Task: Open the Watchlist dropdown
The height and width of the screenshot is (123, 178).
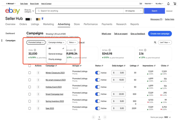Action: tap(148, 4)
